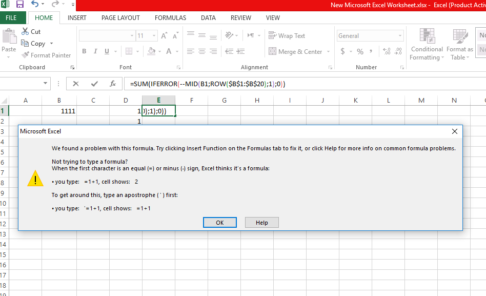Screen dimensions: 486x296
Task: Click column header G
Action: (224, 100)
